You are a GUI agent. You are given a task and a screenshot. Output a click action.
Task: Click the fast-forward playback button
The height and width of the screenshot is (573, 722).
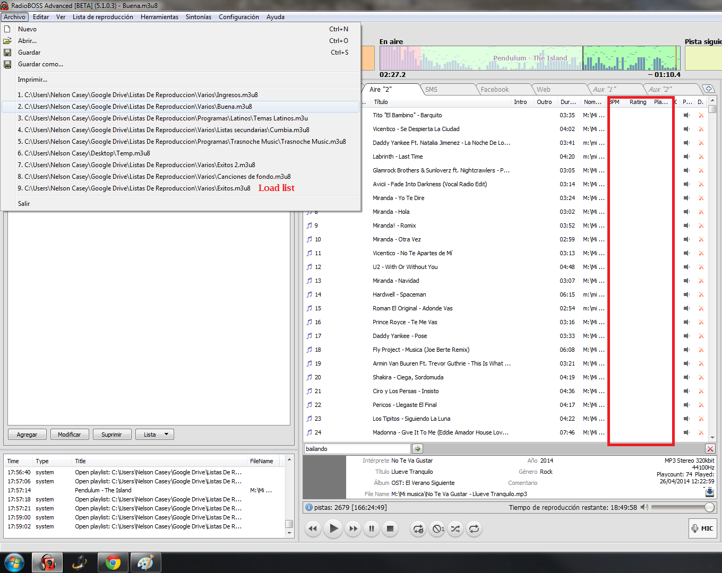click(353, 528)
